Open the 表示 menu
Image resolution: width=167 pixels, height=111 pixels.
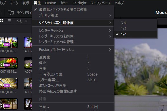point(26,3)
